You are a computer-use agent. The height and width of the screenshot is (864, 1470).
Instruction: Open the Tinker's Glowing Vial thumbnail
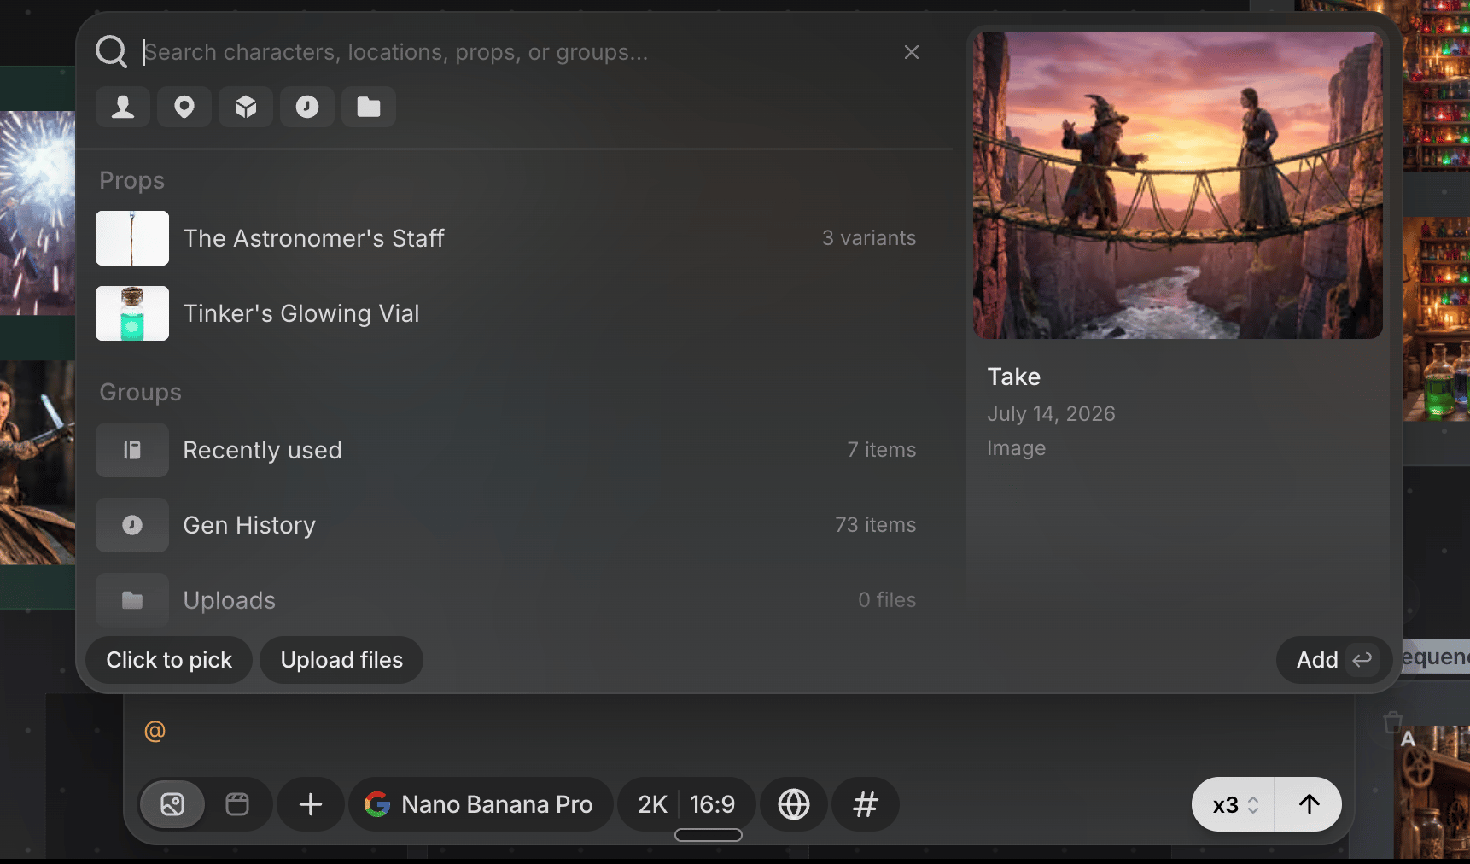coord(132,313)
